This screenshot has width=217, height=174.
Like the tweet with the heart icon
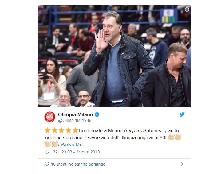(47, 152)
